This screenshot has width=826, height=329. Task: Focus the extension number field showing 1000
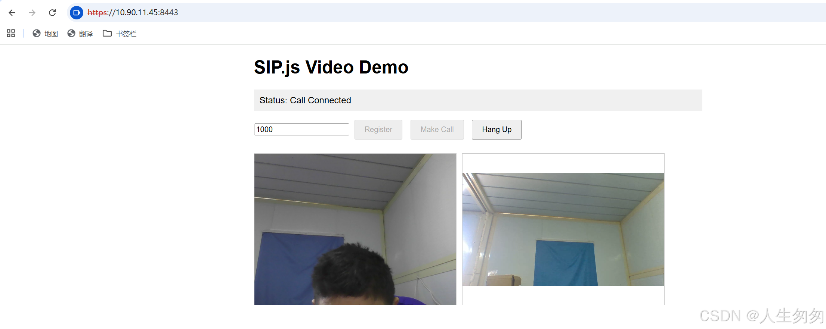tap(301, 129)
